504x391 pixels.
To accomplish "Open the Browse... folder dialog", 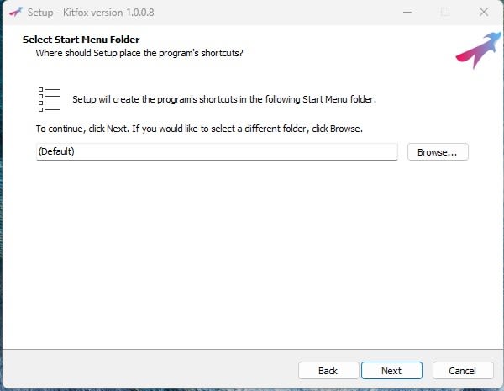I will (x=438, y=152).
